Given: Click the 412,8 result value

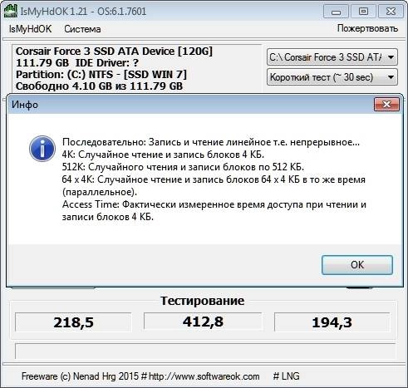Looking at the screenshot, I should (x=203, y=322).
